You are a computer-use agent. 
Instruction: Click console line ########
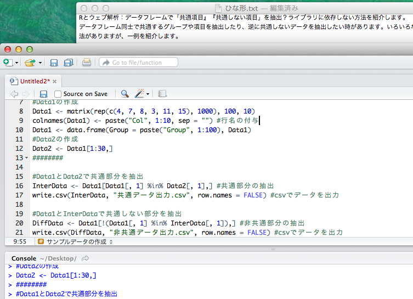(31, 285)
